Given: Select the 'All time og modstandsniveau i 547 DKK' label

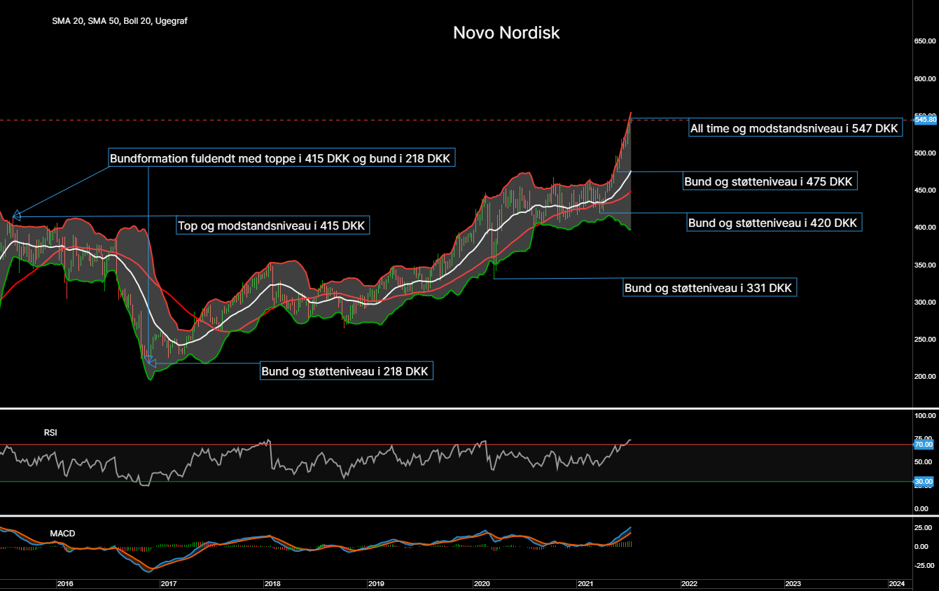Looking at the screenshot, I should click(794, 128).
